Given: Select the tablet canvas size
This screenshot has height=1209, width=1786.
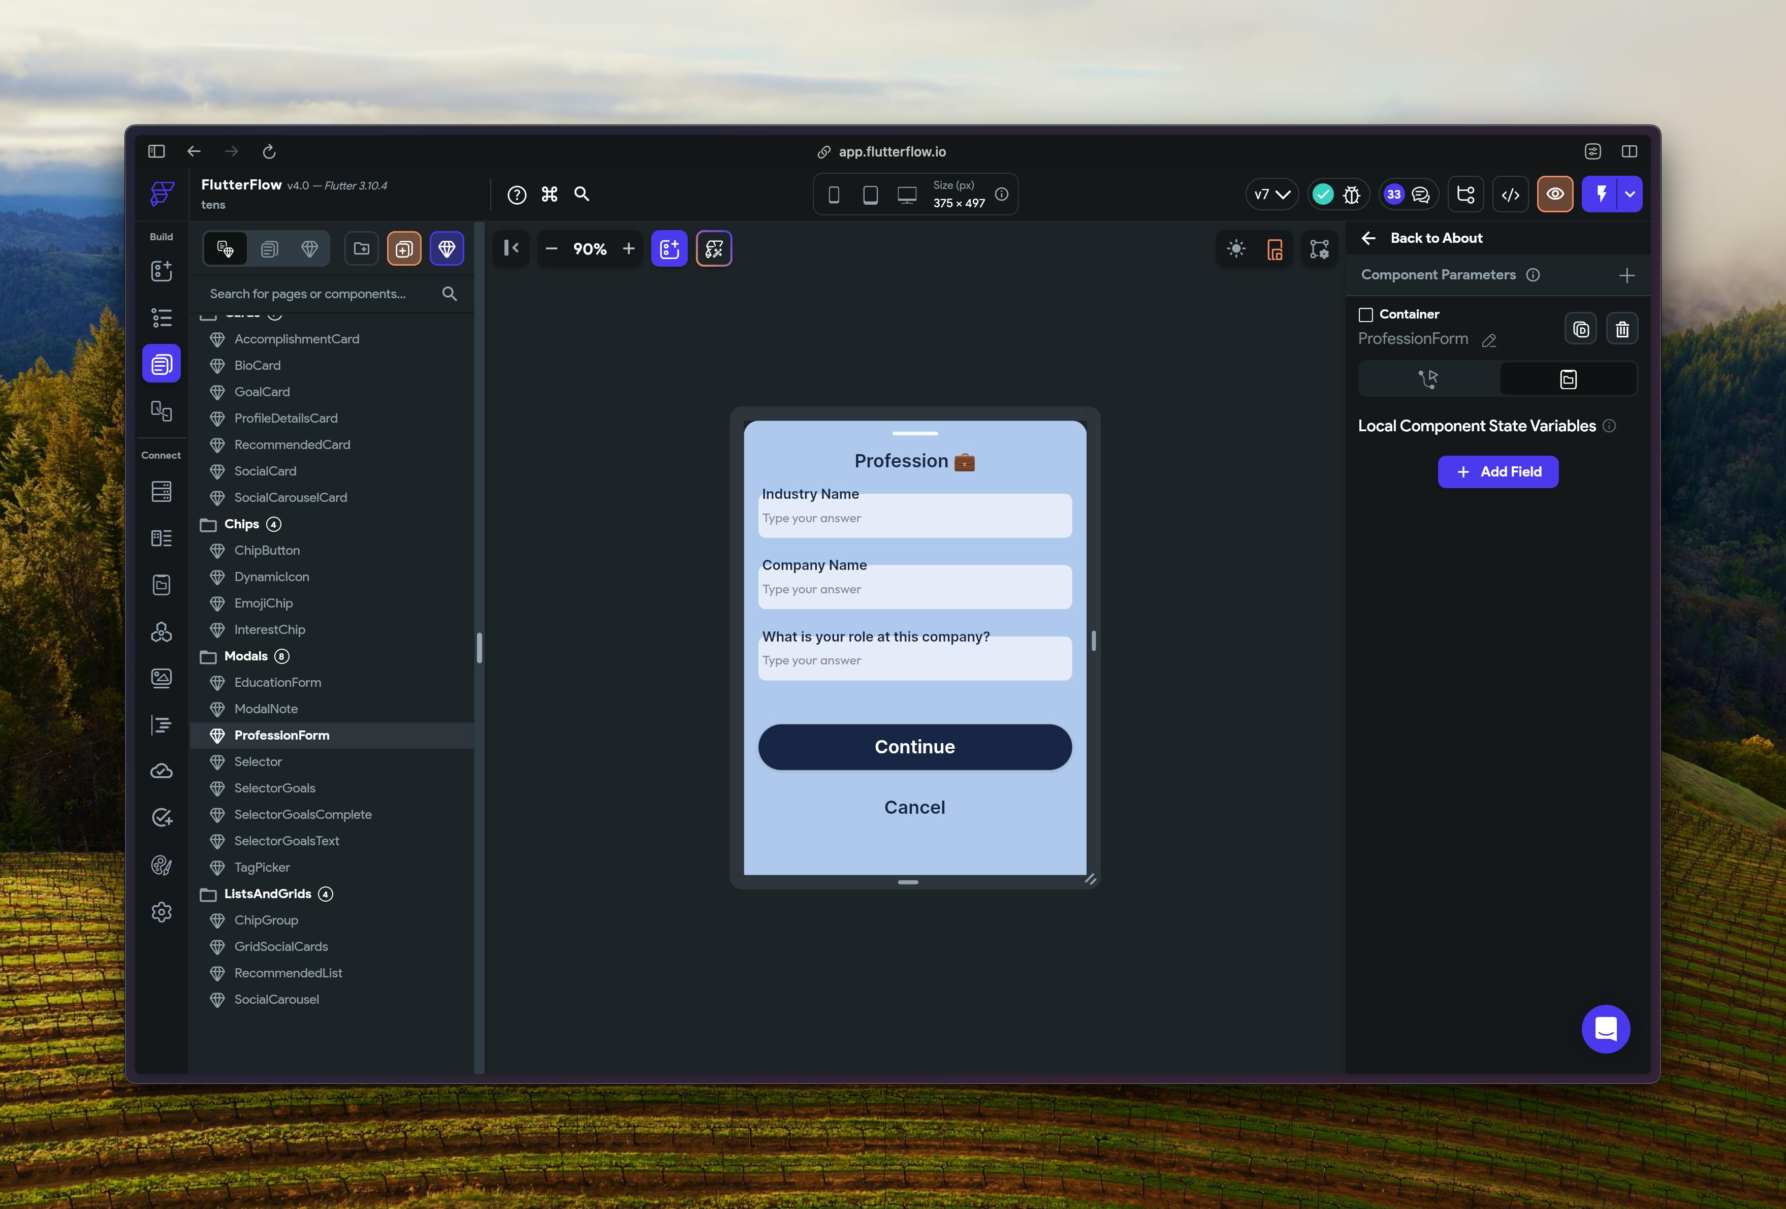Looking at the screenshot, I should (870, 195).
